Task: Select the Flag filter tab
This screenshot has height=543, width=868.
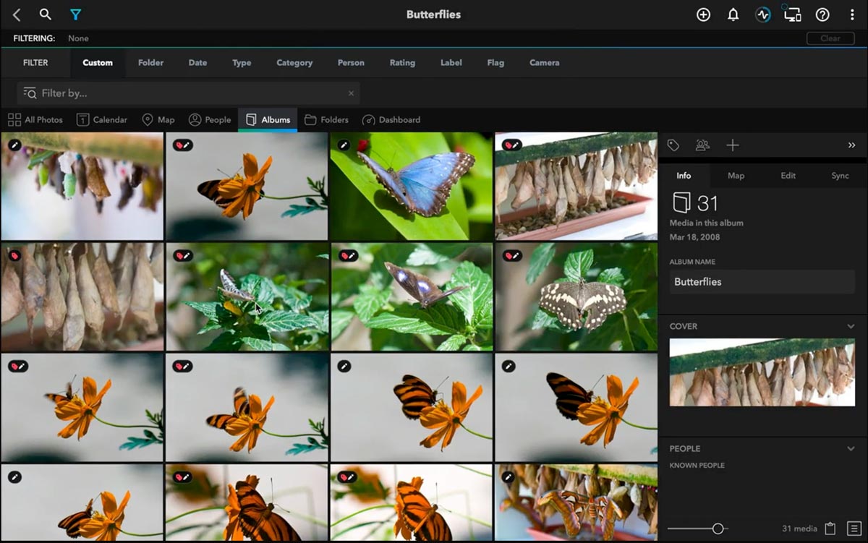Action: (x=495, y=63)
